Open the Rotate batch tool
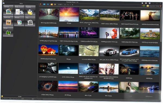The height and width of the screenshot is (103, 163). click(x=8, y=32)
